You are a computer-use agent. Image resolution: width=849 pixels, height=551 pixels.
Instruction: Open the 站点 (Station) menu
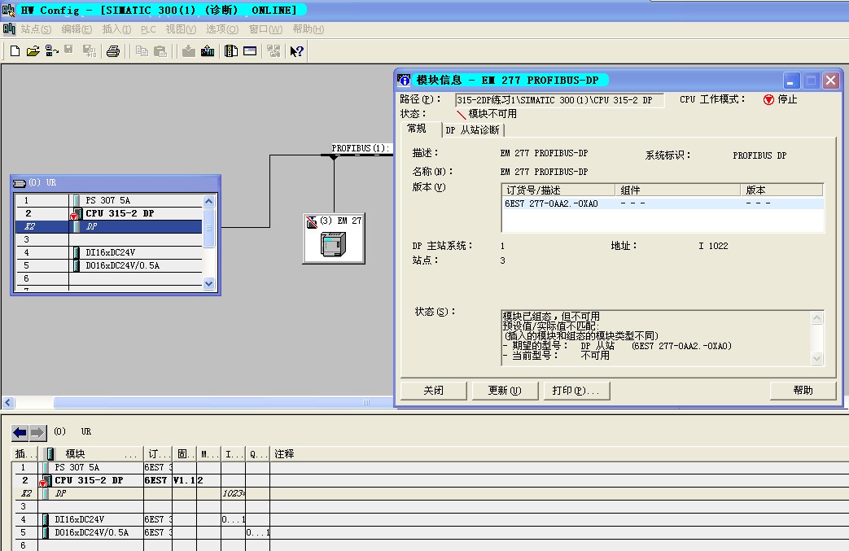(35, 29)
